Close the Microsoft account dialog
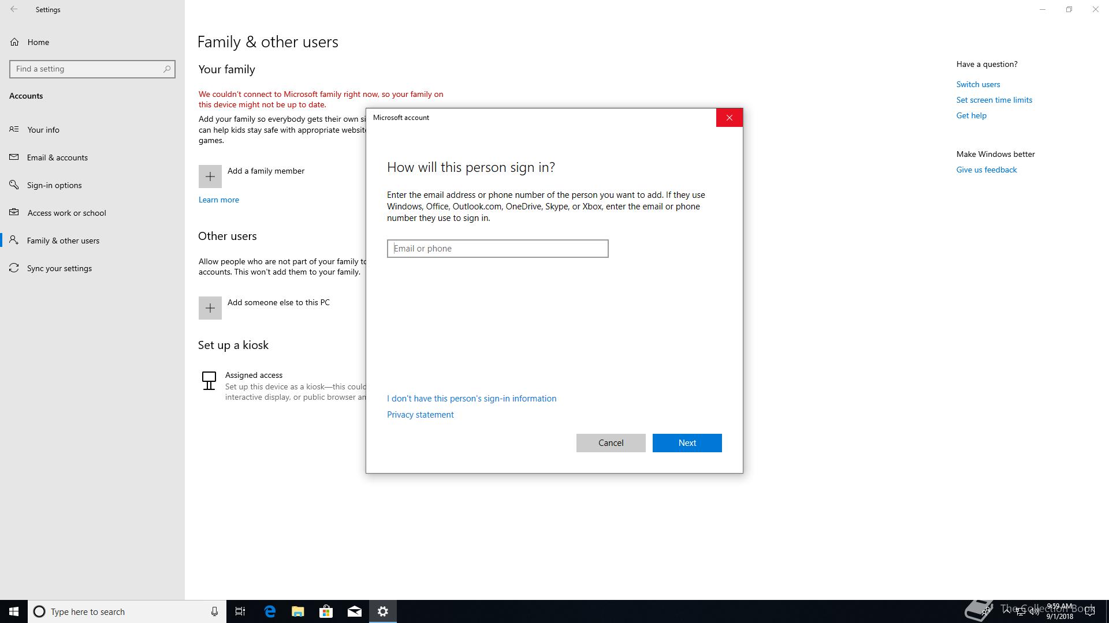 click(x=730, y=118)
